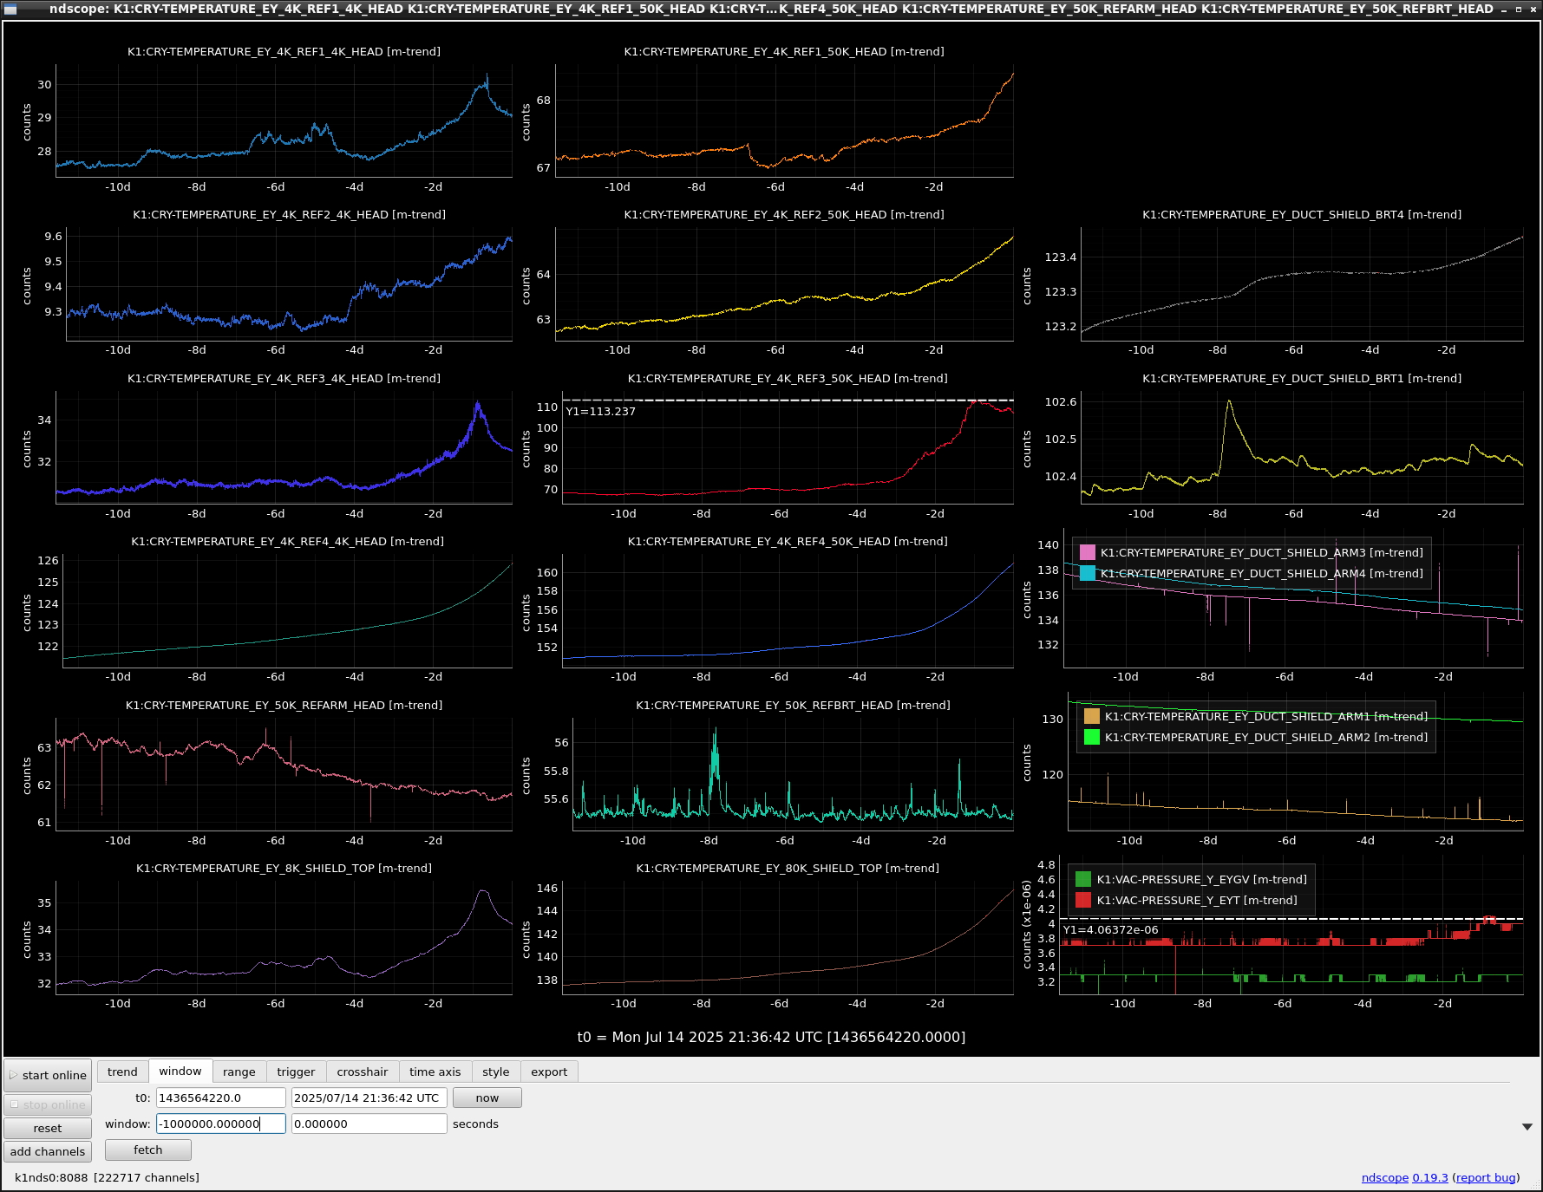
Task: Click the pink DUCT_SHIELD_ARM3 legend swatch
Action: 1088,552
